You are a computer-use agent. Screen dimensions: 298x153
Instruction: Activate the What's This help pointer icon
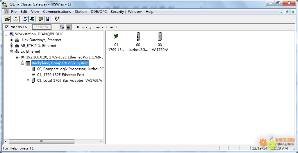[57, 19]
